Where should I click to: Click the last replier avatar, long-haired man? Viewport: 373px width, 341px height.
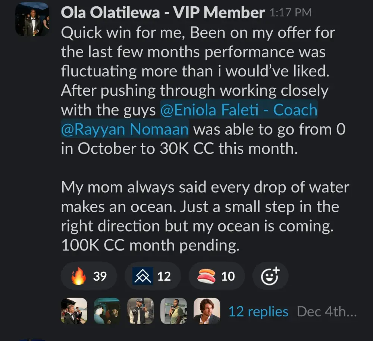pyautogui.click(x=207, y=311)
